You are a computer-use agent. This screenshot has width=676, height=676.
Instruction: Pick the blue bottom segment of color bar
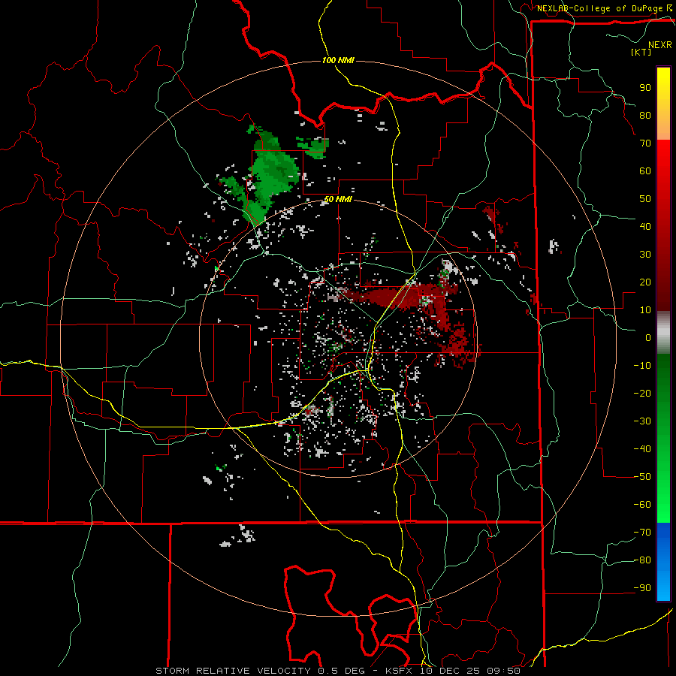click(663, 562)
